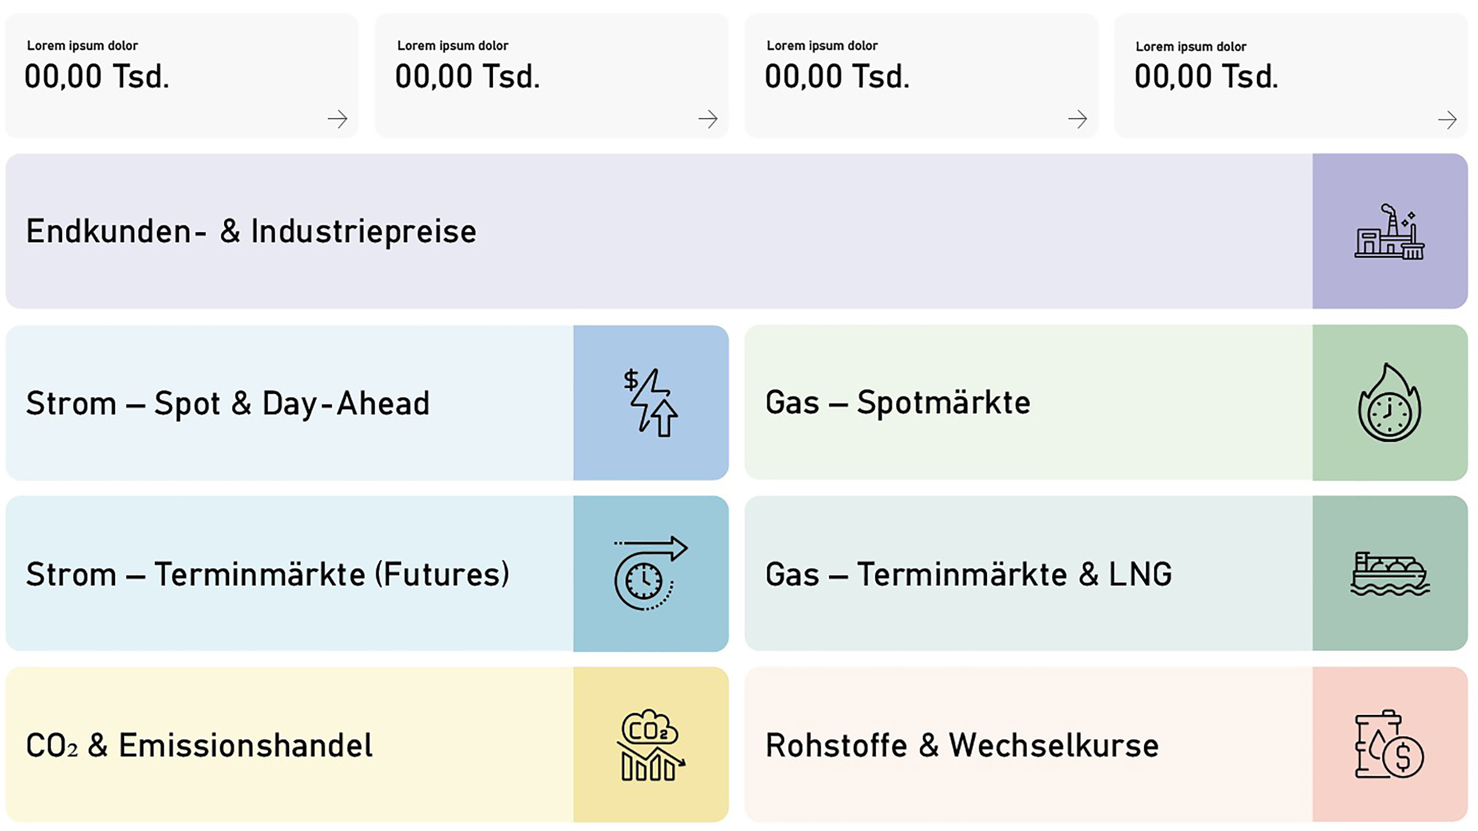This screenshot has height=831, width=1478.
Task: Open Rohstoffe & Wechselkurse tile
Action: pos(962,745)
